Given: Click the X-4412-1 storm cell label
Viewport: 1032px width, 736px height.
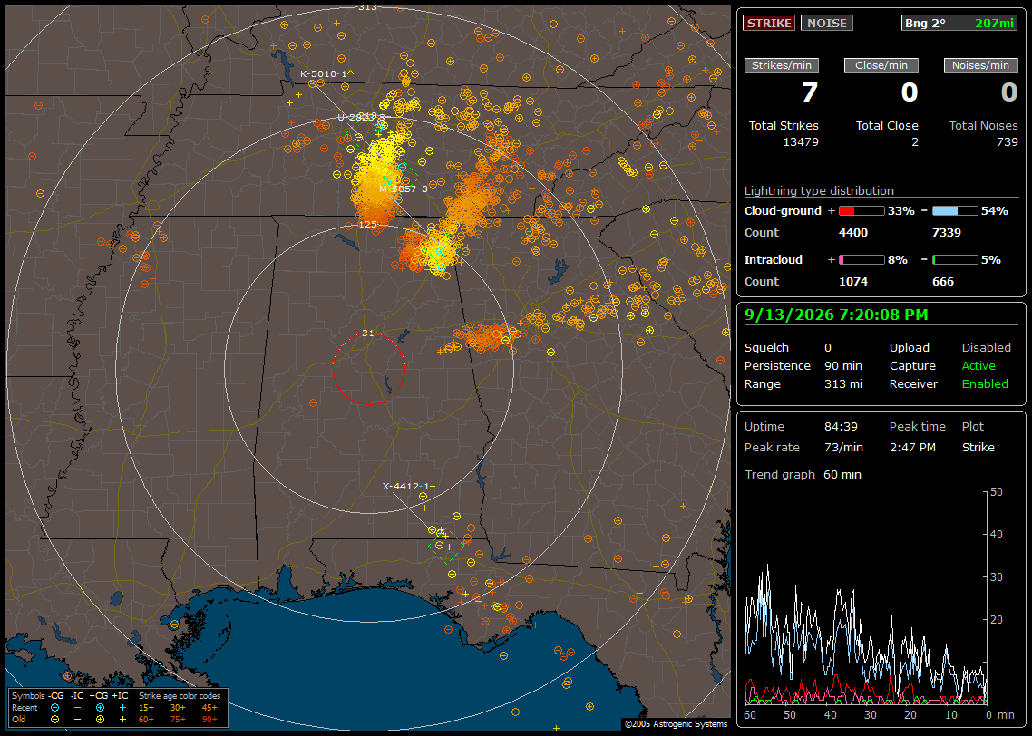Looking at the screenshot, I should [x=408, y=486].
